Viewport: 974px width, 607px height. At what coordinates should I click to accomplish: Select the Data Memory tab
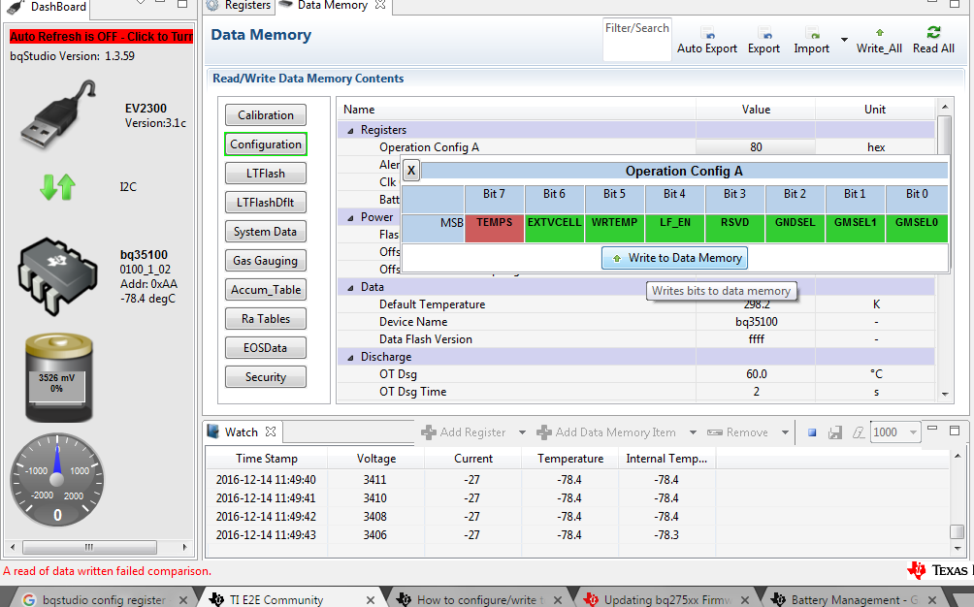333,6
